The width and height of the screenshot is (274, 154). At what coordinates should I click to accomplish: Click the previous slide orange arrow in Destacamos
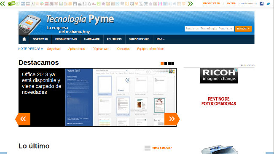[23, 119]
